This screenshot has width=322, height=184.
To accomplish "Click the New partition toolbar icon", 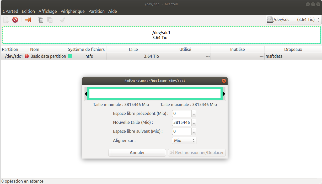I will click(6, 20).
